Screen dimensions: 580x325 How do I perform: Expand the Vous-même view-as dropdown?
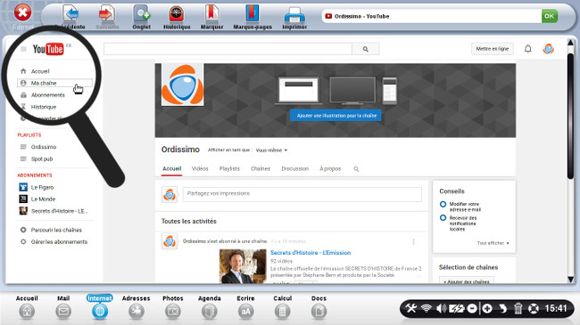click(271, 150)
